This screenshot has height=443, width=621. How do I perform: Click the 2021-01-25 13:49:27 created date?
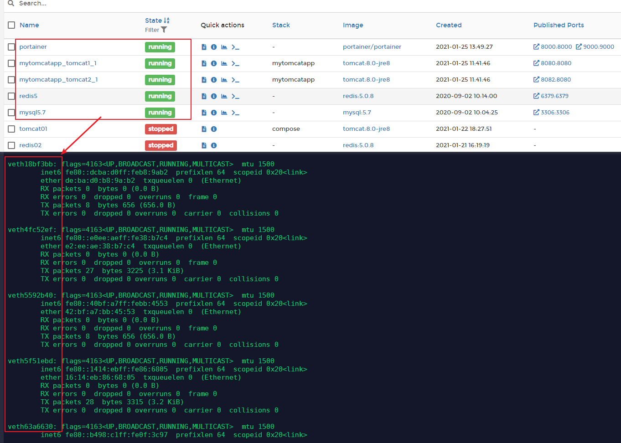(x=464, y=47)
